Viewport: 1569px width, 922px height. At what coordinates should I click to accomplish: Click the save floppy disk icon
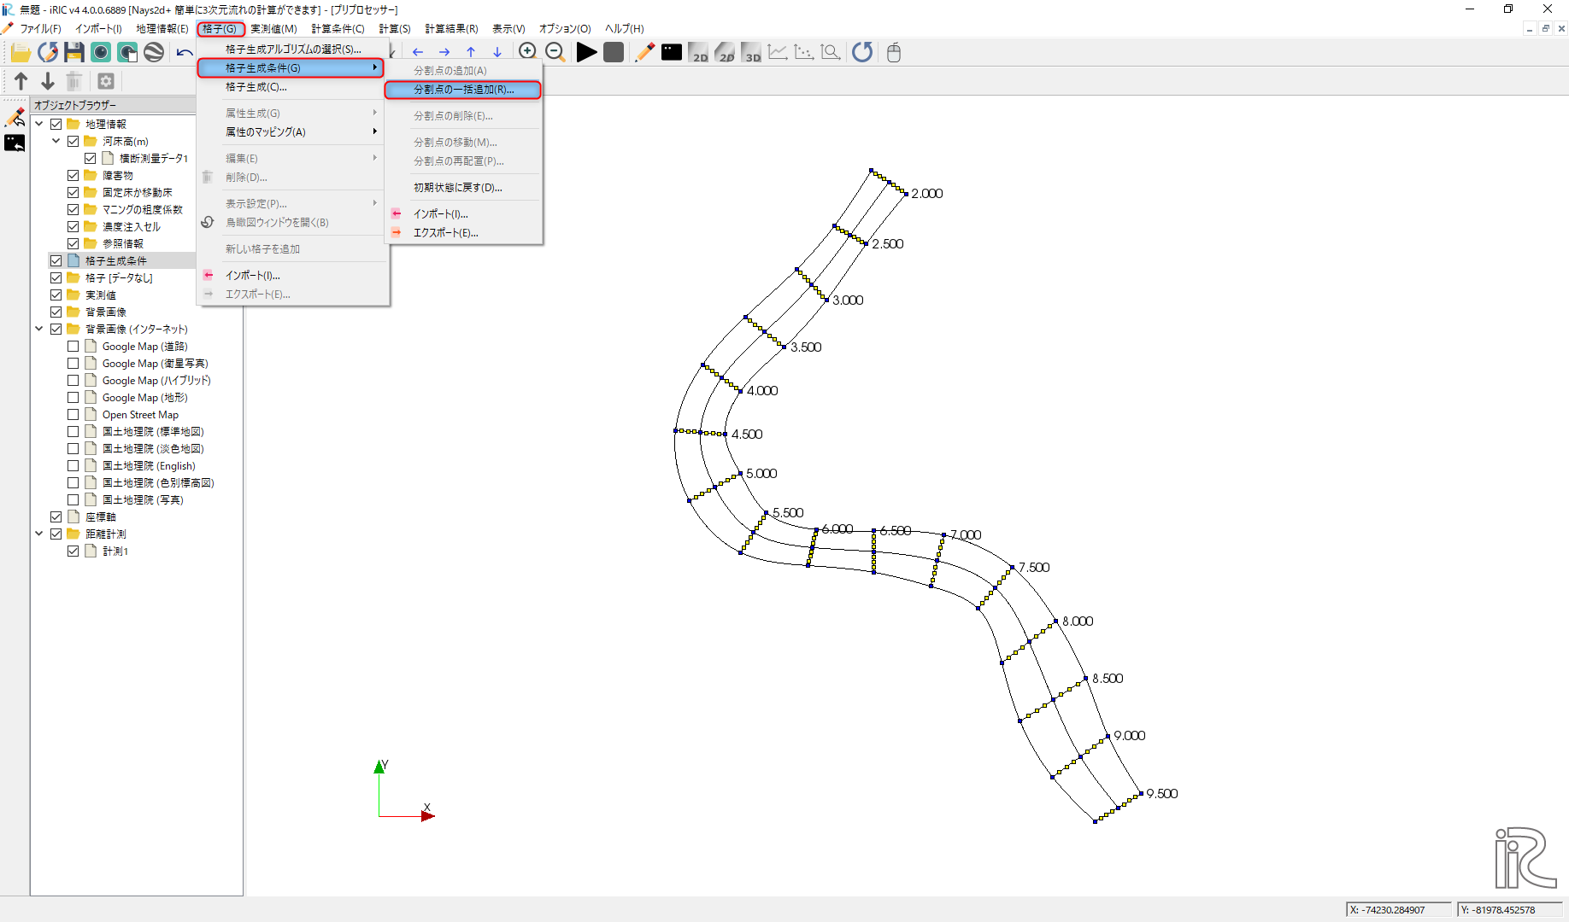(74, 53)
